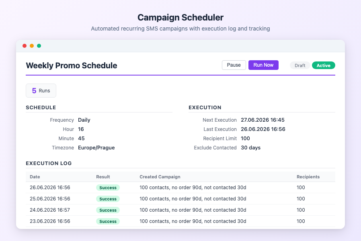Click the orange minimize window dot

[32, 46]
